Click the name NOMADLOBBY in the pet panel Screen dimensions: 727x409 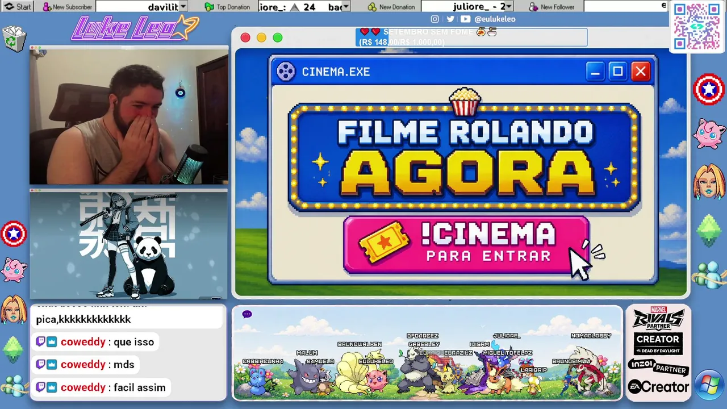tap(591, 336)
